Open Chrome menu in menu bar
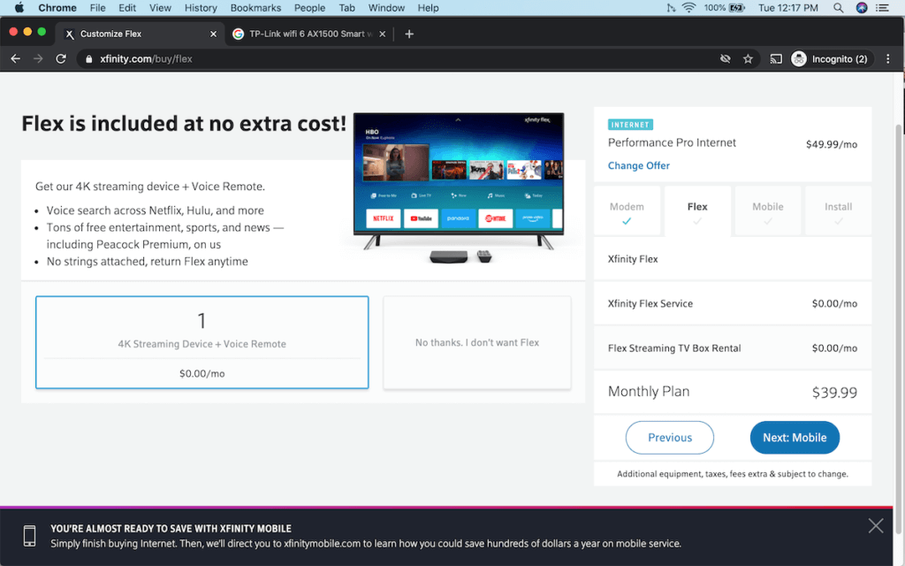This screenshot has width=905, height=566. 57,7
